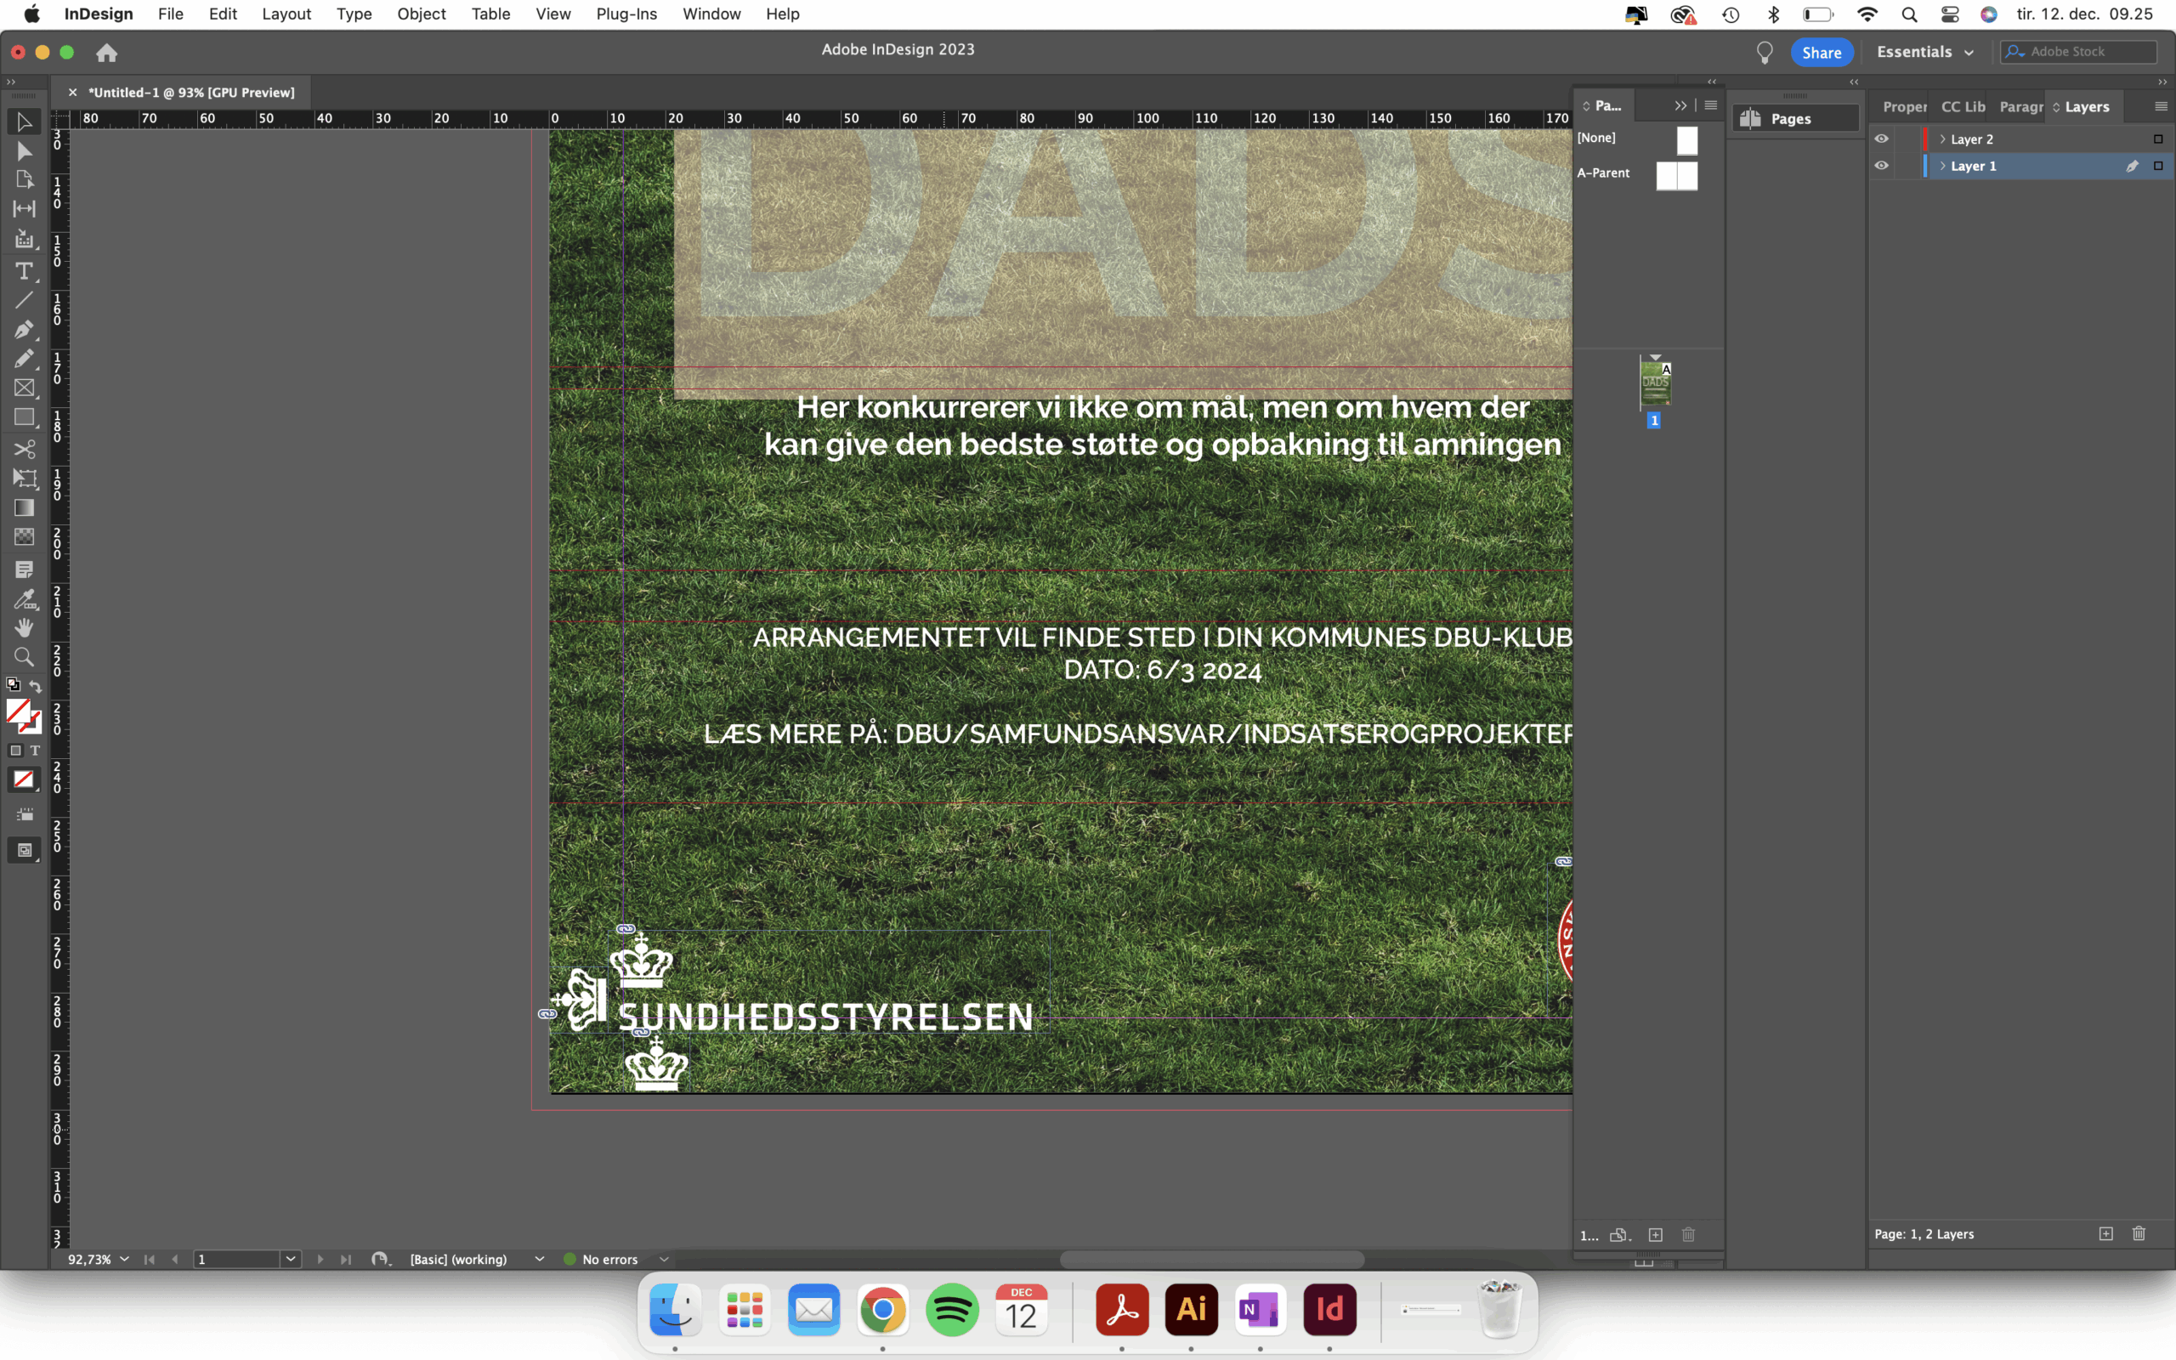Toggle lock column for Layer 2
2176x1360 pixels.
tap(1908, 139)
